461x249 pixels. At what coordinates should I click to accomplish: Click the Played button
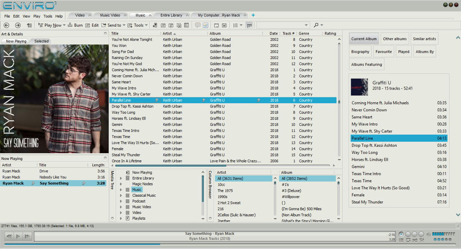tap(404, 52)
